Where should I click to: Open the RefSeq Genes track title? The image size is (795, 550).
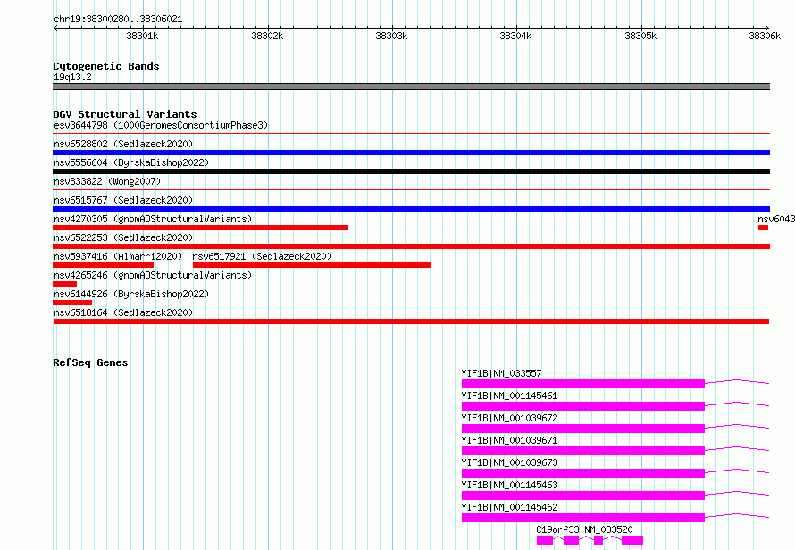(x=90, y=362)
